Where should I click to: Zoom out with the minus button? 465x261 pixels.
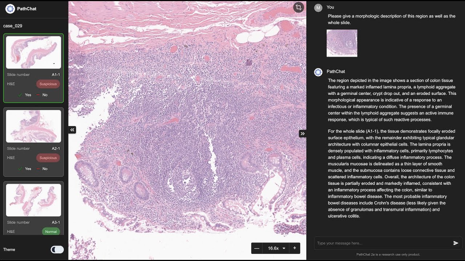[x=257, y=248]
